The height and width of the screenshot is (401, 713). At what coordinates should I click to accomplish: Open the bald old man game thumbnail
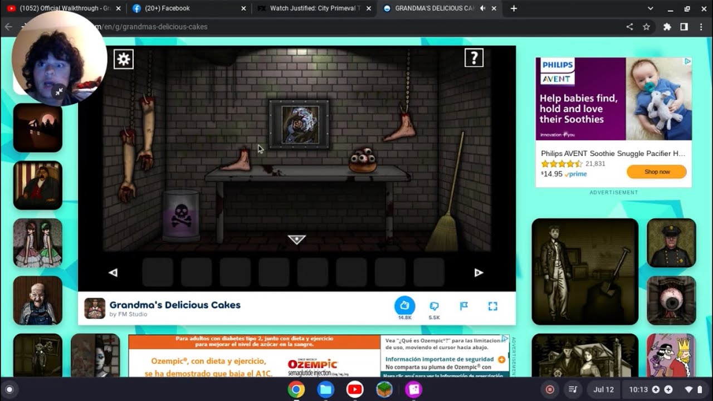(x=38, y=300)
